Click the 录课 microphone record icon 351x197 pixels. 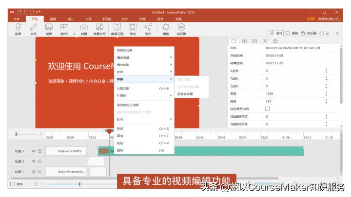pyautogui.click(x=18, y=27)
